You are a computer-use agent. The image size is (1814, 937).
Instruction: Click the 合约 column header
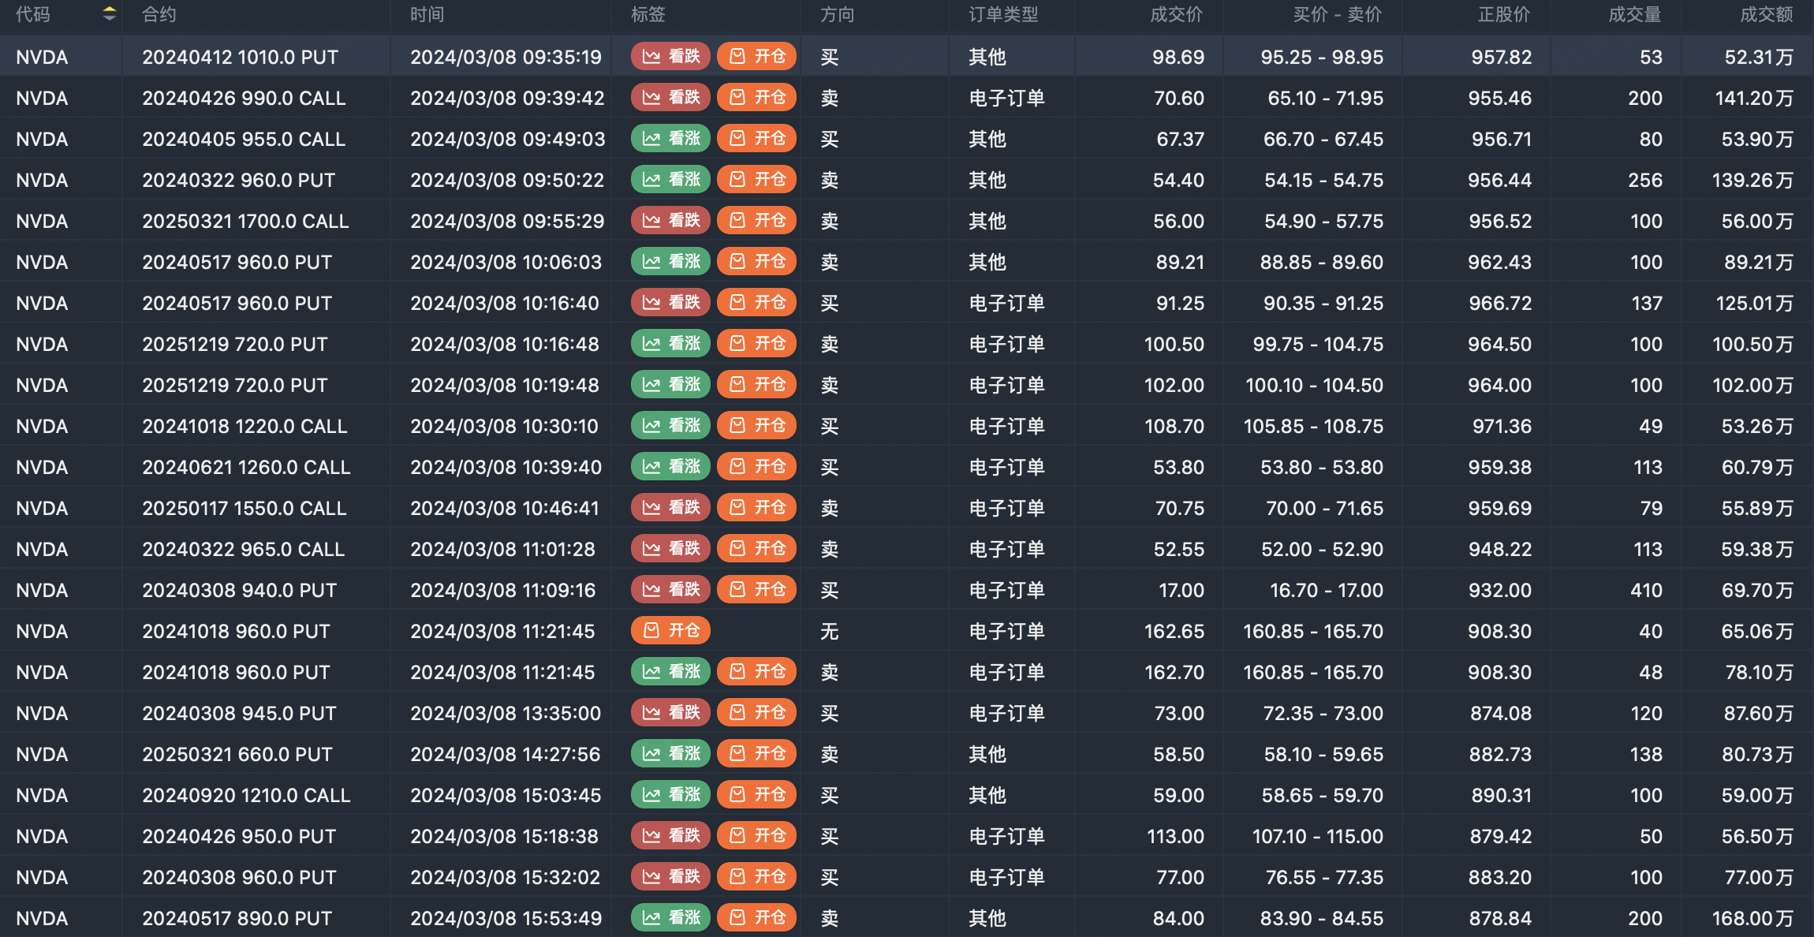click(159, 15)
